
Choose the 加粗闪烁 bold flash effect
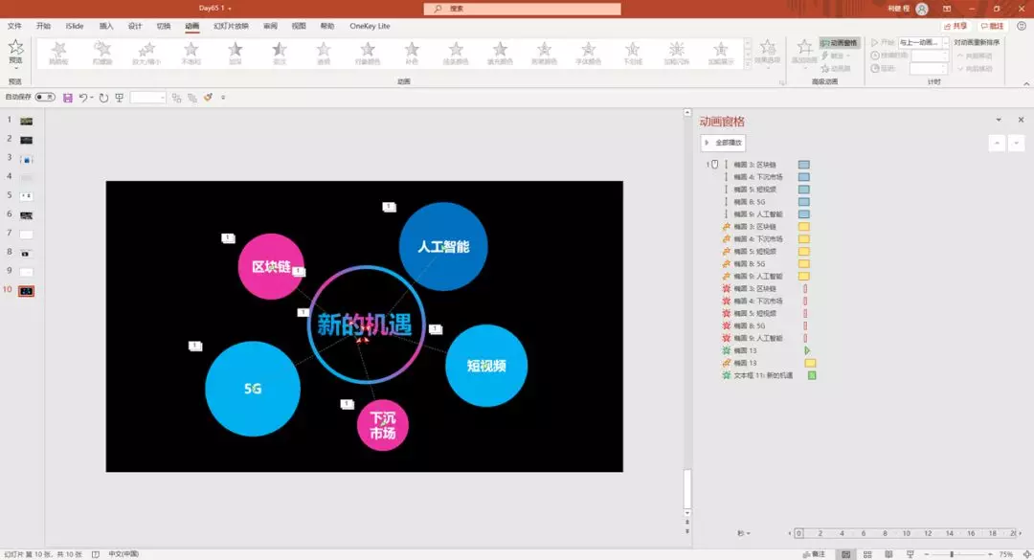[x=677, y=53]
